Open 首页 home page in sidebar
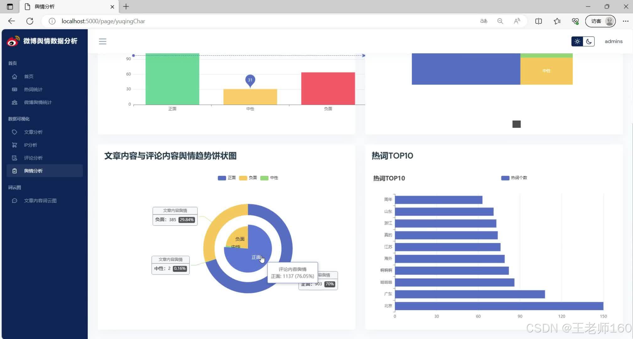Viewport: 633px width, 339px height. pyautogui.click(x=29, y=77)
